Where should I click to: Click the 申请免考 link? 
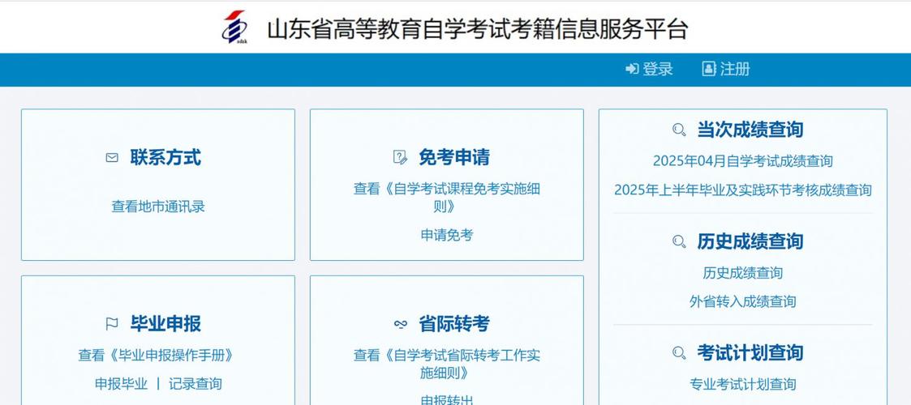(447, 235)
